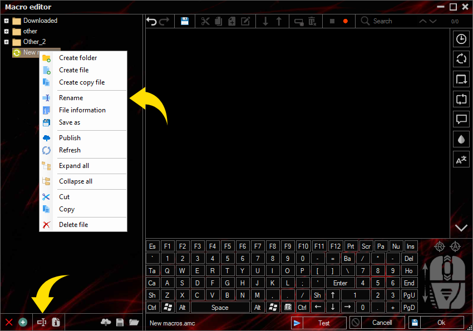The width and height of the screenshot is (473, 331).
Task: Choose Publish in the context menu
Action: 70,137
